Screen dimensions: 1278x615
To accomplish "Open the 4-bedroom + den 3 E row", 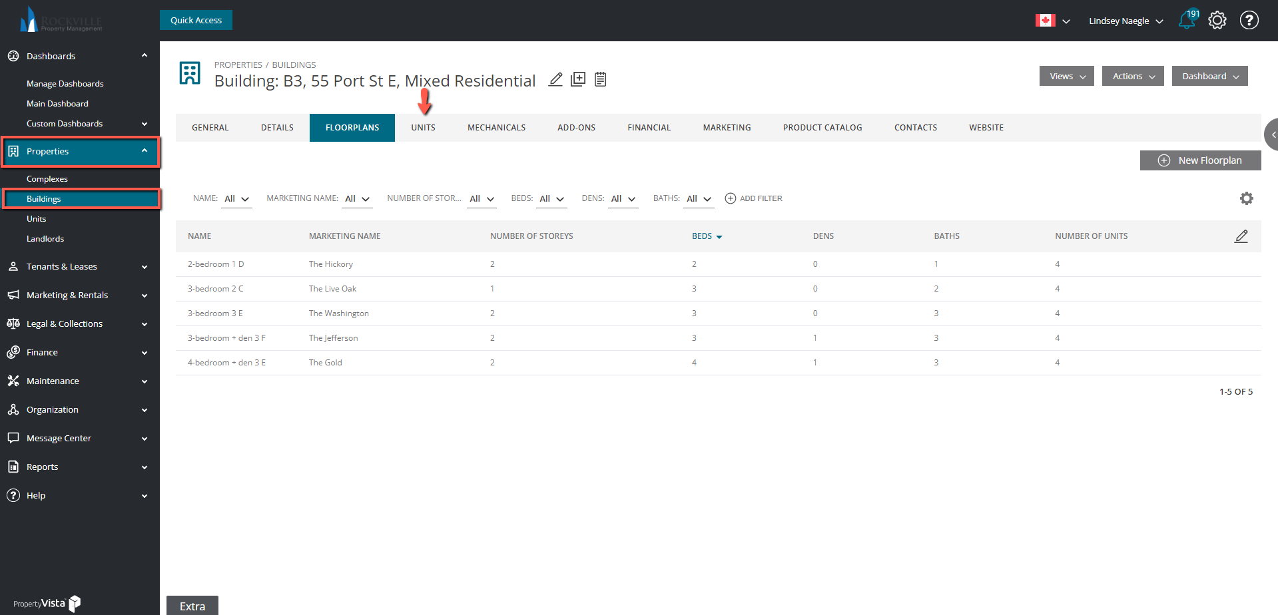I will coord(718,363).
